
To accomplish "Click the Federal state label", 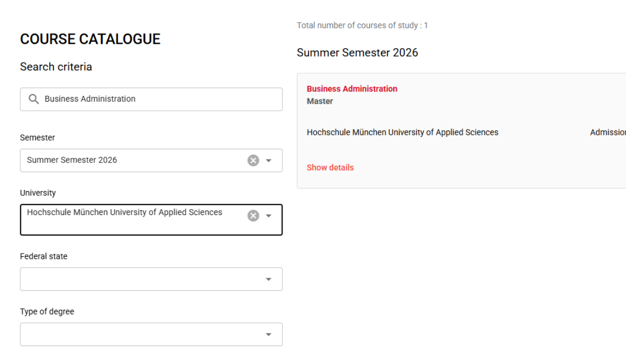I will (43, 256).
